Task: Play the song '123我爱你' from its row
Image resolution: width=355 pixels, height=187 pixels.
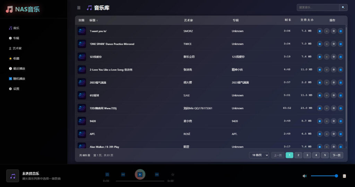Action: coord(320,57)
